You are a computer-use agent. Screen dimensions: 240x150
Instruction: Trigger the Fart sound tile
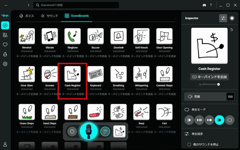pyautogui.click(x=164, y=112)
